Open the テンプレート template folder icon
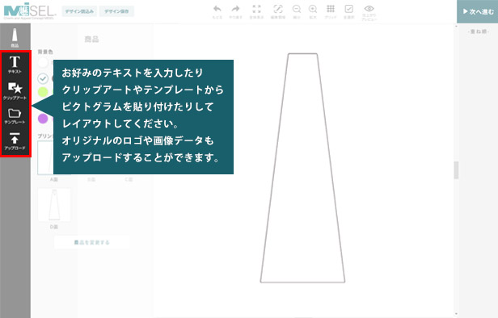Image resolution: width=498 pixels, height=318 pixels. pyautogui.click(x=15, y=116)
